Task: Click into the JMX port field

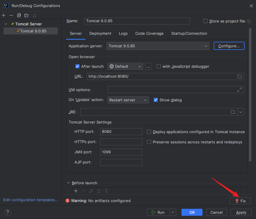Action: pos(121,152)
